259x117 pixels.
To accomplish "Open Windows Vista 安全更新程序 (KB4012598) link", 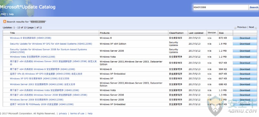I will (x=33, y=57).
